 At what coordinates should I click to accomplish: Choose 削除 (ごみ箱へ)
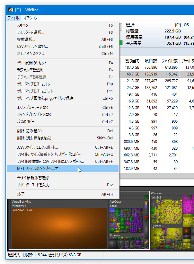[x=63, y=131]
